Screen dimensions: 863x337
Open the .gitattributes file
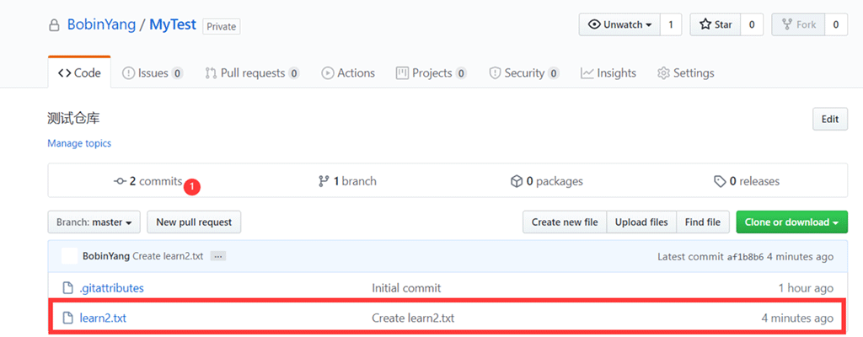pos(112,288)
